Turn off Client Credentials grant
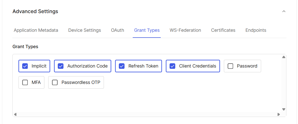298x124 pixels. 172,66
